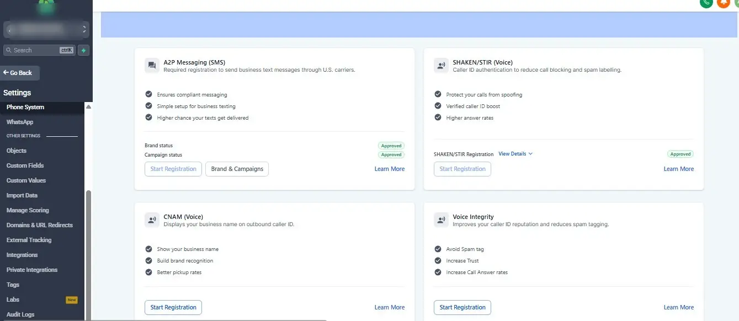
Task: Start Registration for CNAM (Voice)
Action: tap(173, 307)
